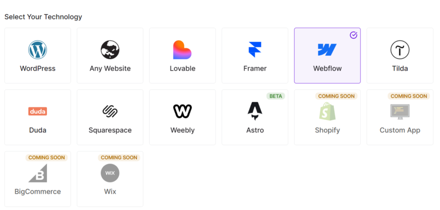440x210 pixels.
Task: Click the Any Website globe icon
Action: (110, 50)
